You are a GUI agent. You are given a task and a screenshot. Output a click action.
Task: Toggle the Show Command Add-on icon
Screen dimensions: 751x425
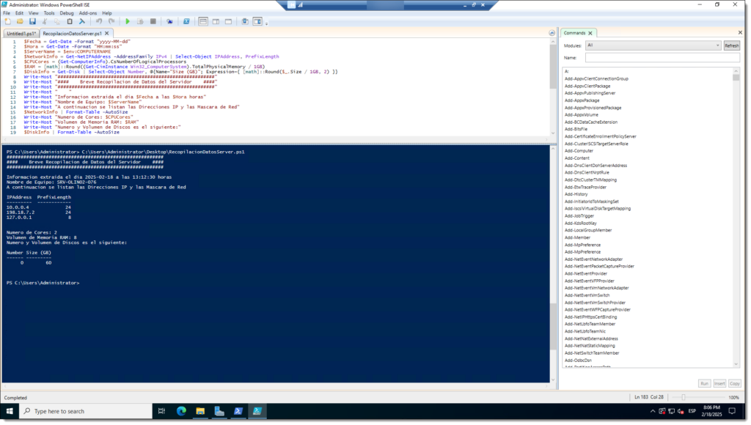pos(257,21)
